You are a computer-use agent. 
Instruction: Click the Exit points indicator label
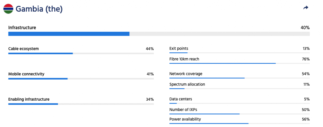point(179,48)
